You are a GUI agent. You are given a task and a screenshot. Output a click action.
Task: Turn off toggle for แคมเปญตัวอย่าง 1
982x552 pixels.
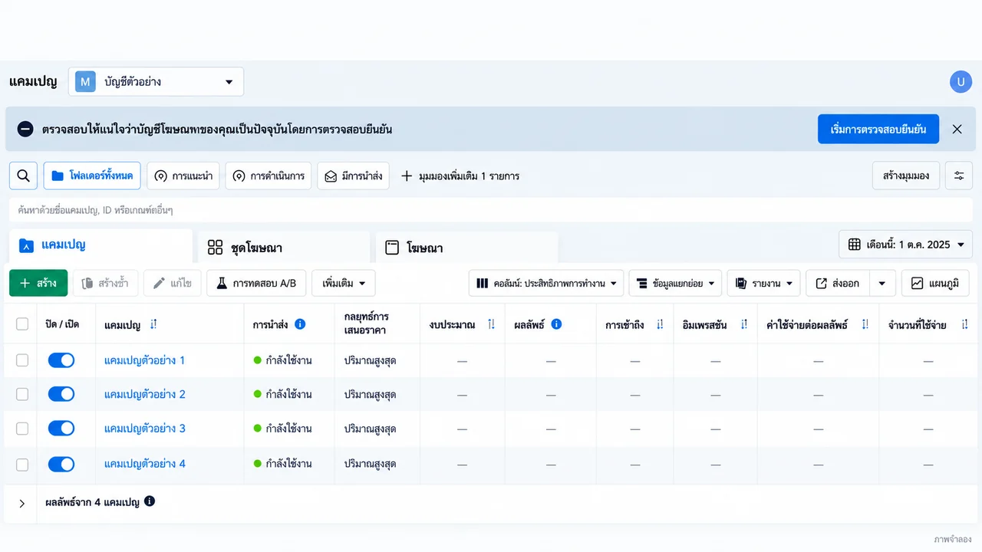pyautogui.click(x=61, y=360)
